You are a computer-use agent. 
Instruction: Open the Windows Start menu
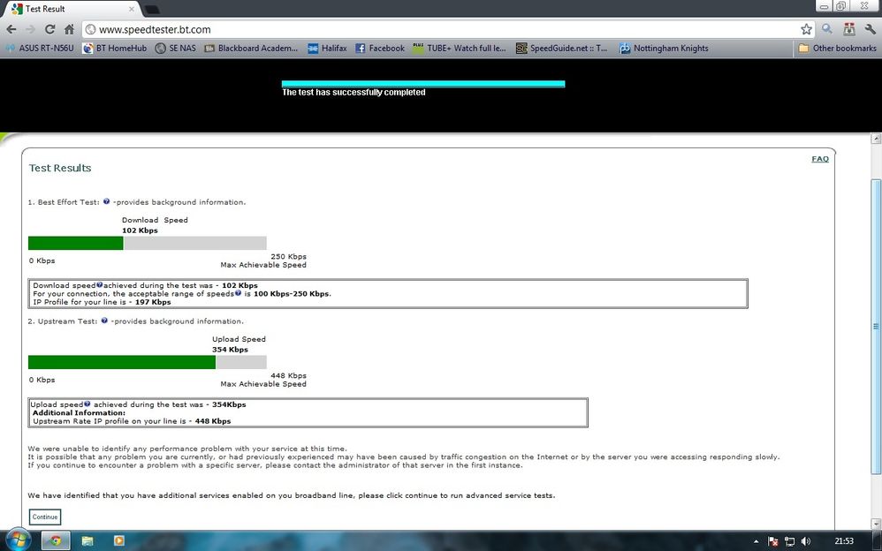[17, 540]
